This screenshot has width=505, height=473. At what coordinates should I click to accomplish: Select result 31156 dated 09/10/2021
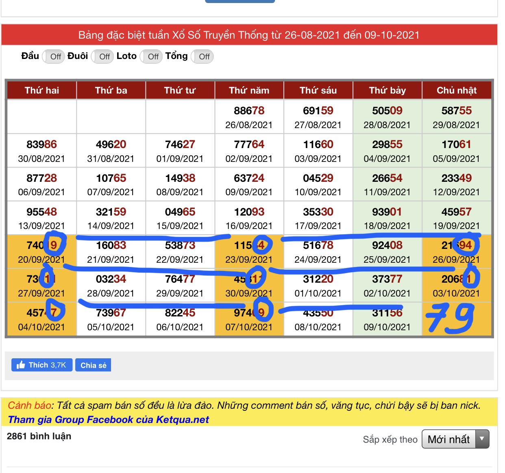[387, 319]
